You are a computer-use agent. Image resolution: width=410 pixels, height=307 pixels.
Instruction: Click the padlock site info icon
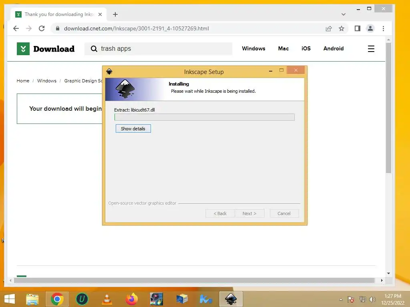58,28
